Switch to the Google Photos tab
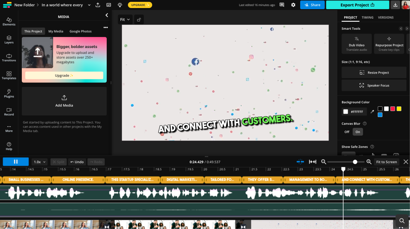 [x=81, y=31]
